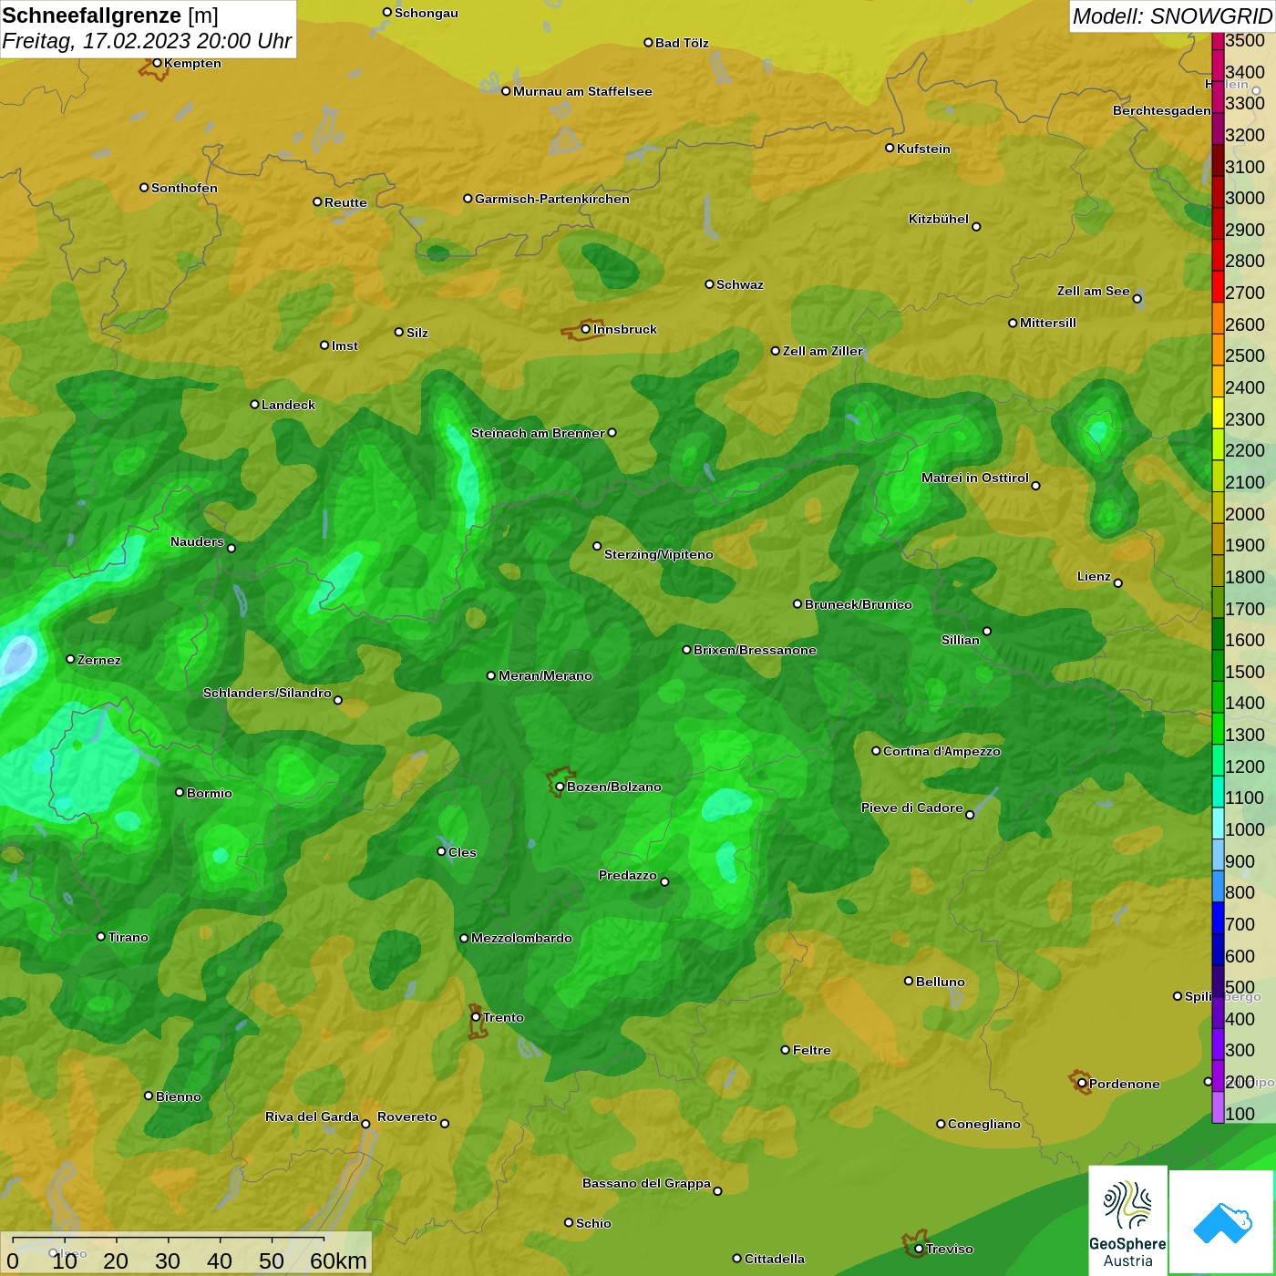Click the 'Matrei in Osttirol' label
Viewport: 1276px width, 1276px height.
[x=975, y=478]
